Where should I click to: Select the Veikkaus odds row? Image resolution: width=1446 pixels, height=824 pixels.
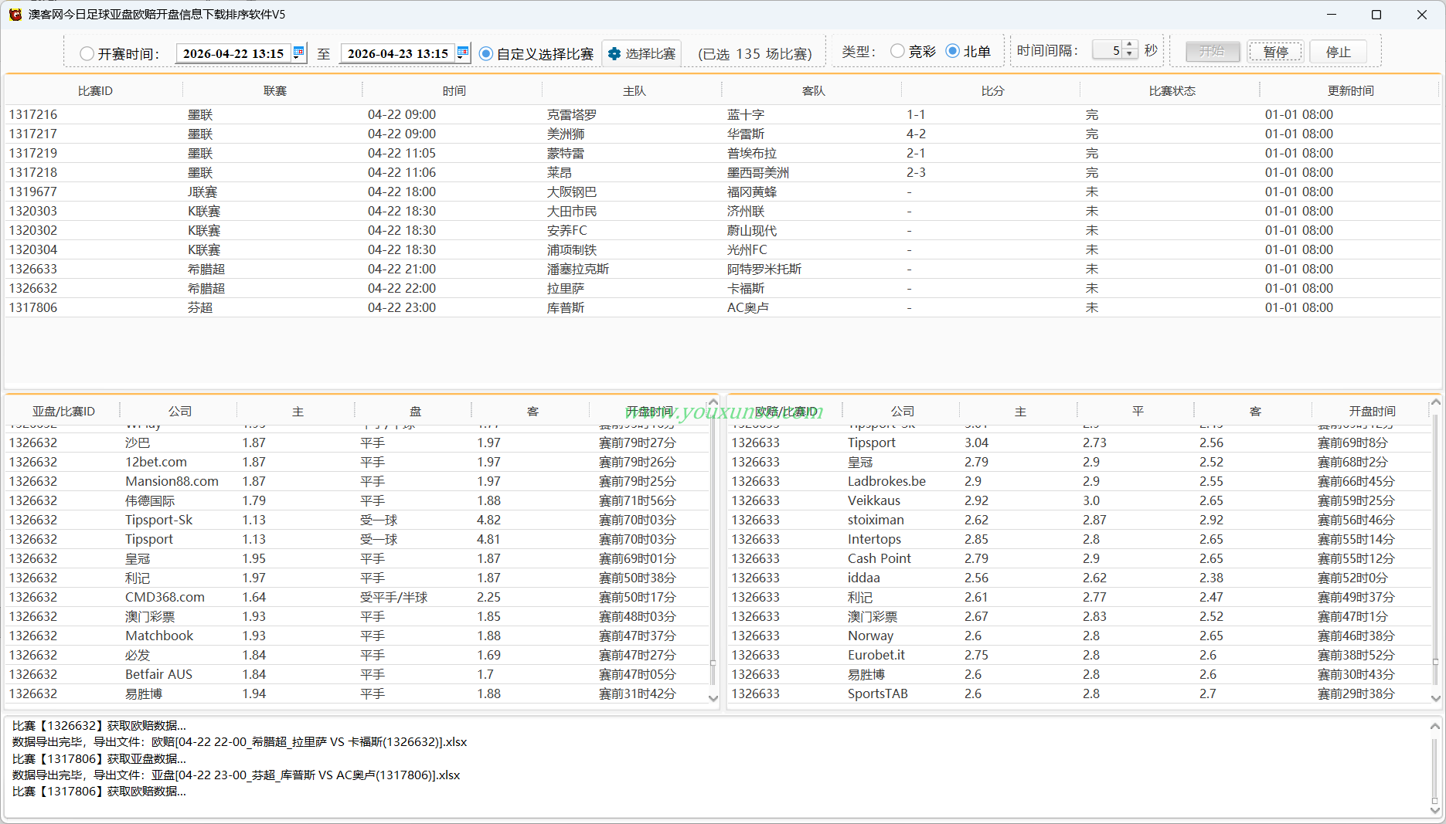[1079, 500]
